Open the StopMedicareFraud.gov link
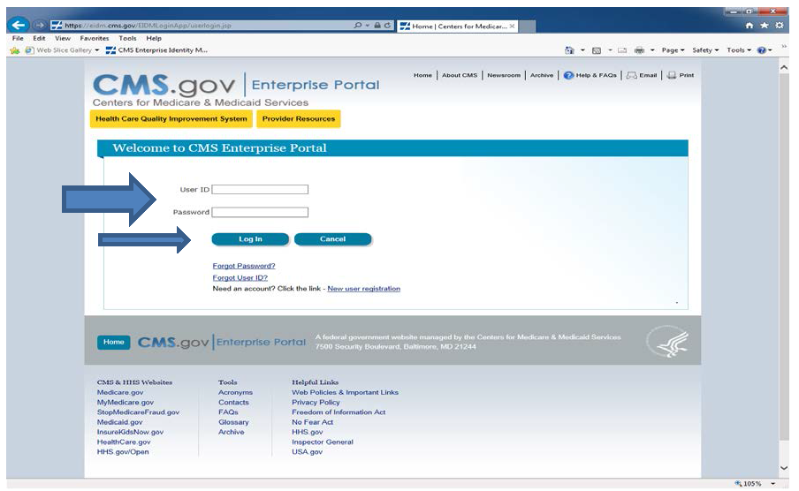Screen dimensions: 799x491 138,412
